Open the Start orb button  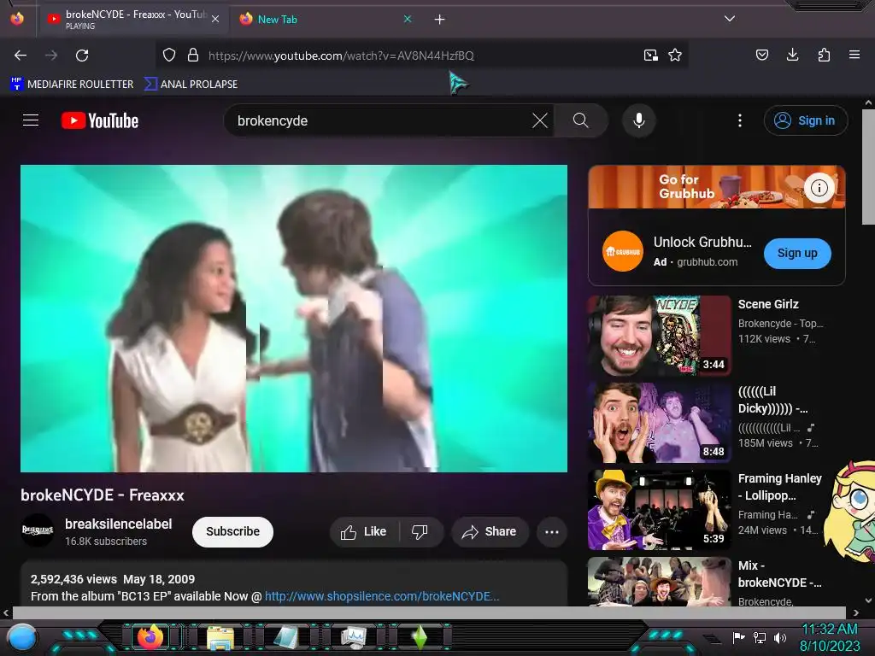22,638
